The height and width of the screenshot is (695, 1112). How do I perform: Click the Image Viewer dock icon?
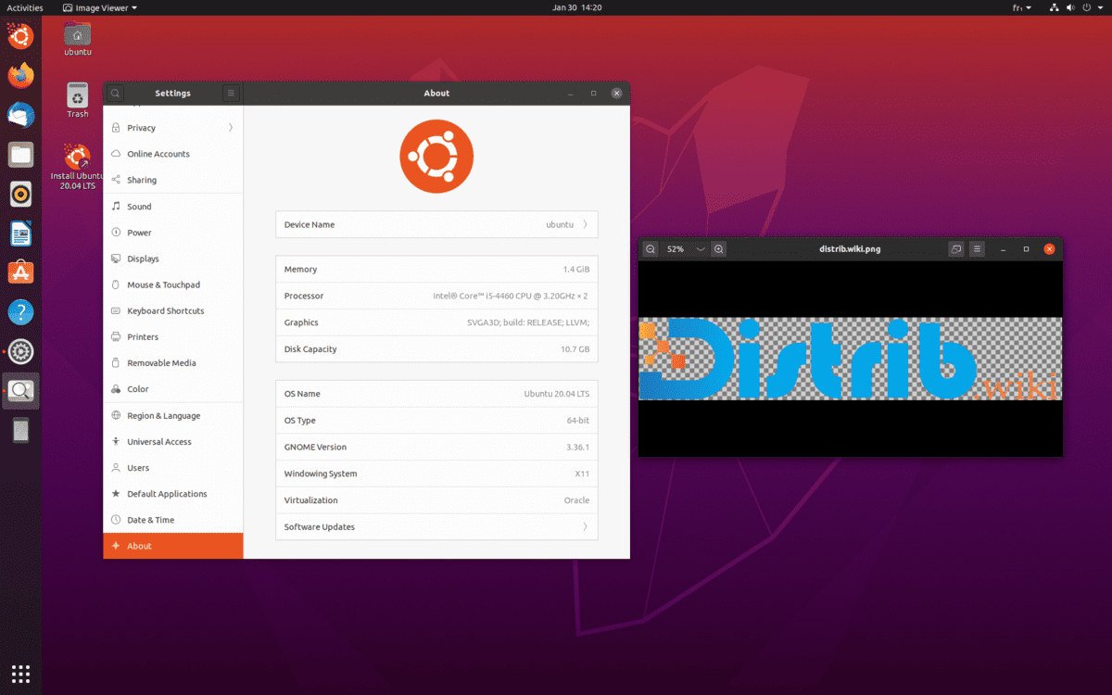coord(20,391)
